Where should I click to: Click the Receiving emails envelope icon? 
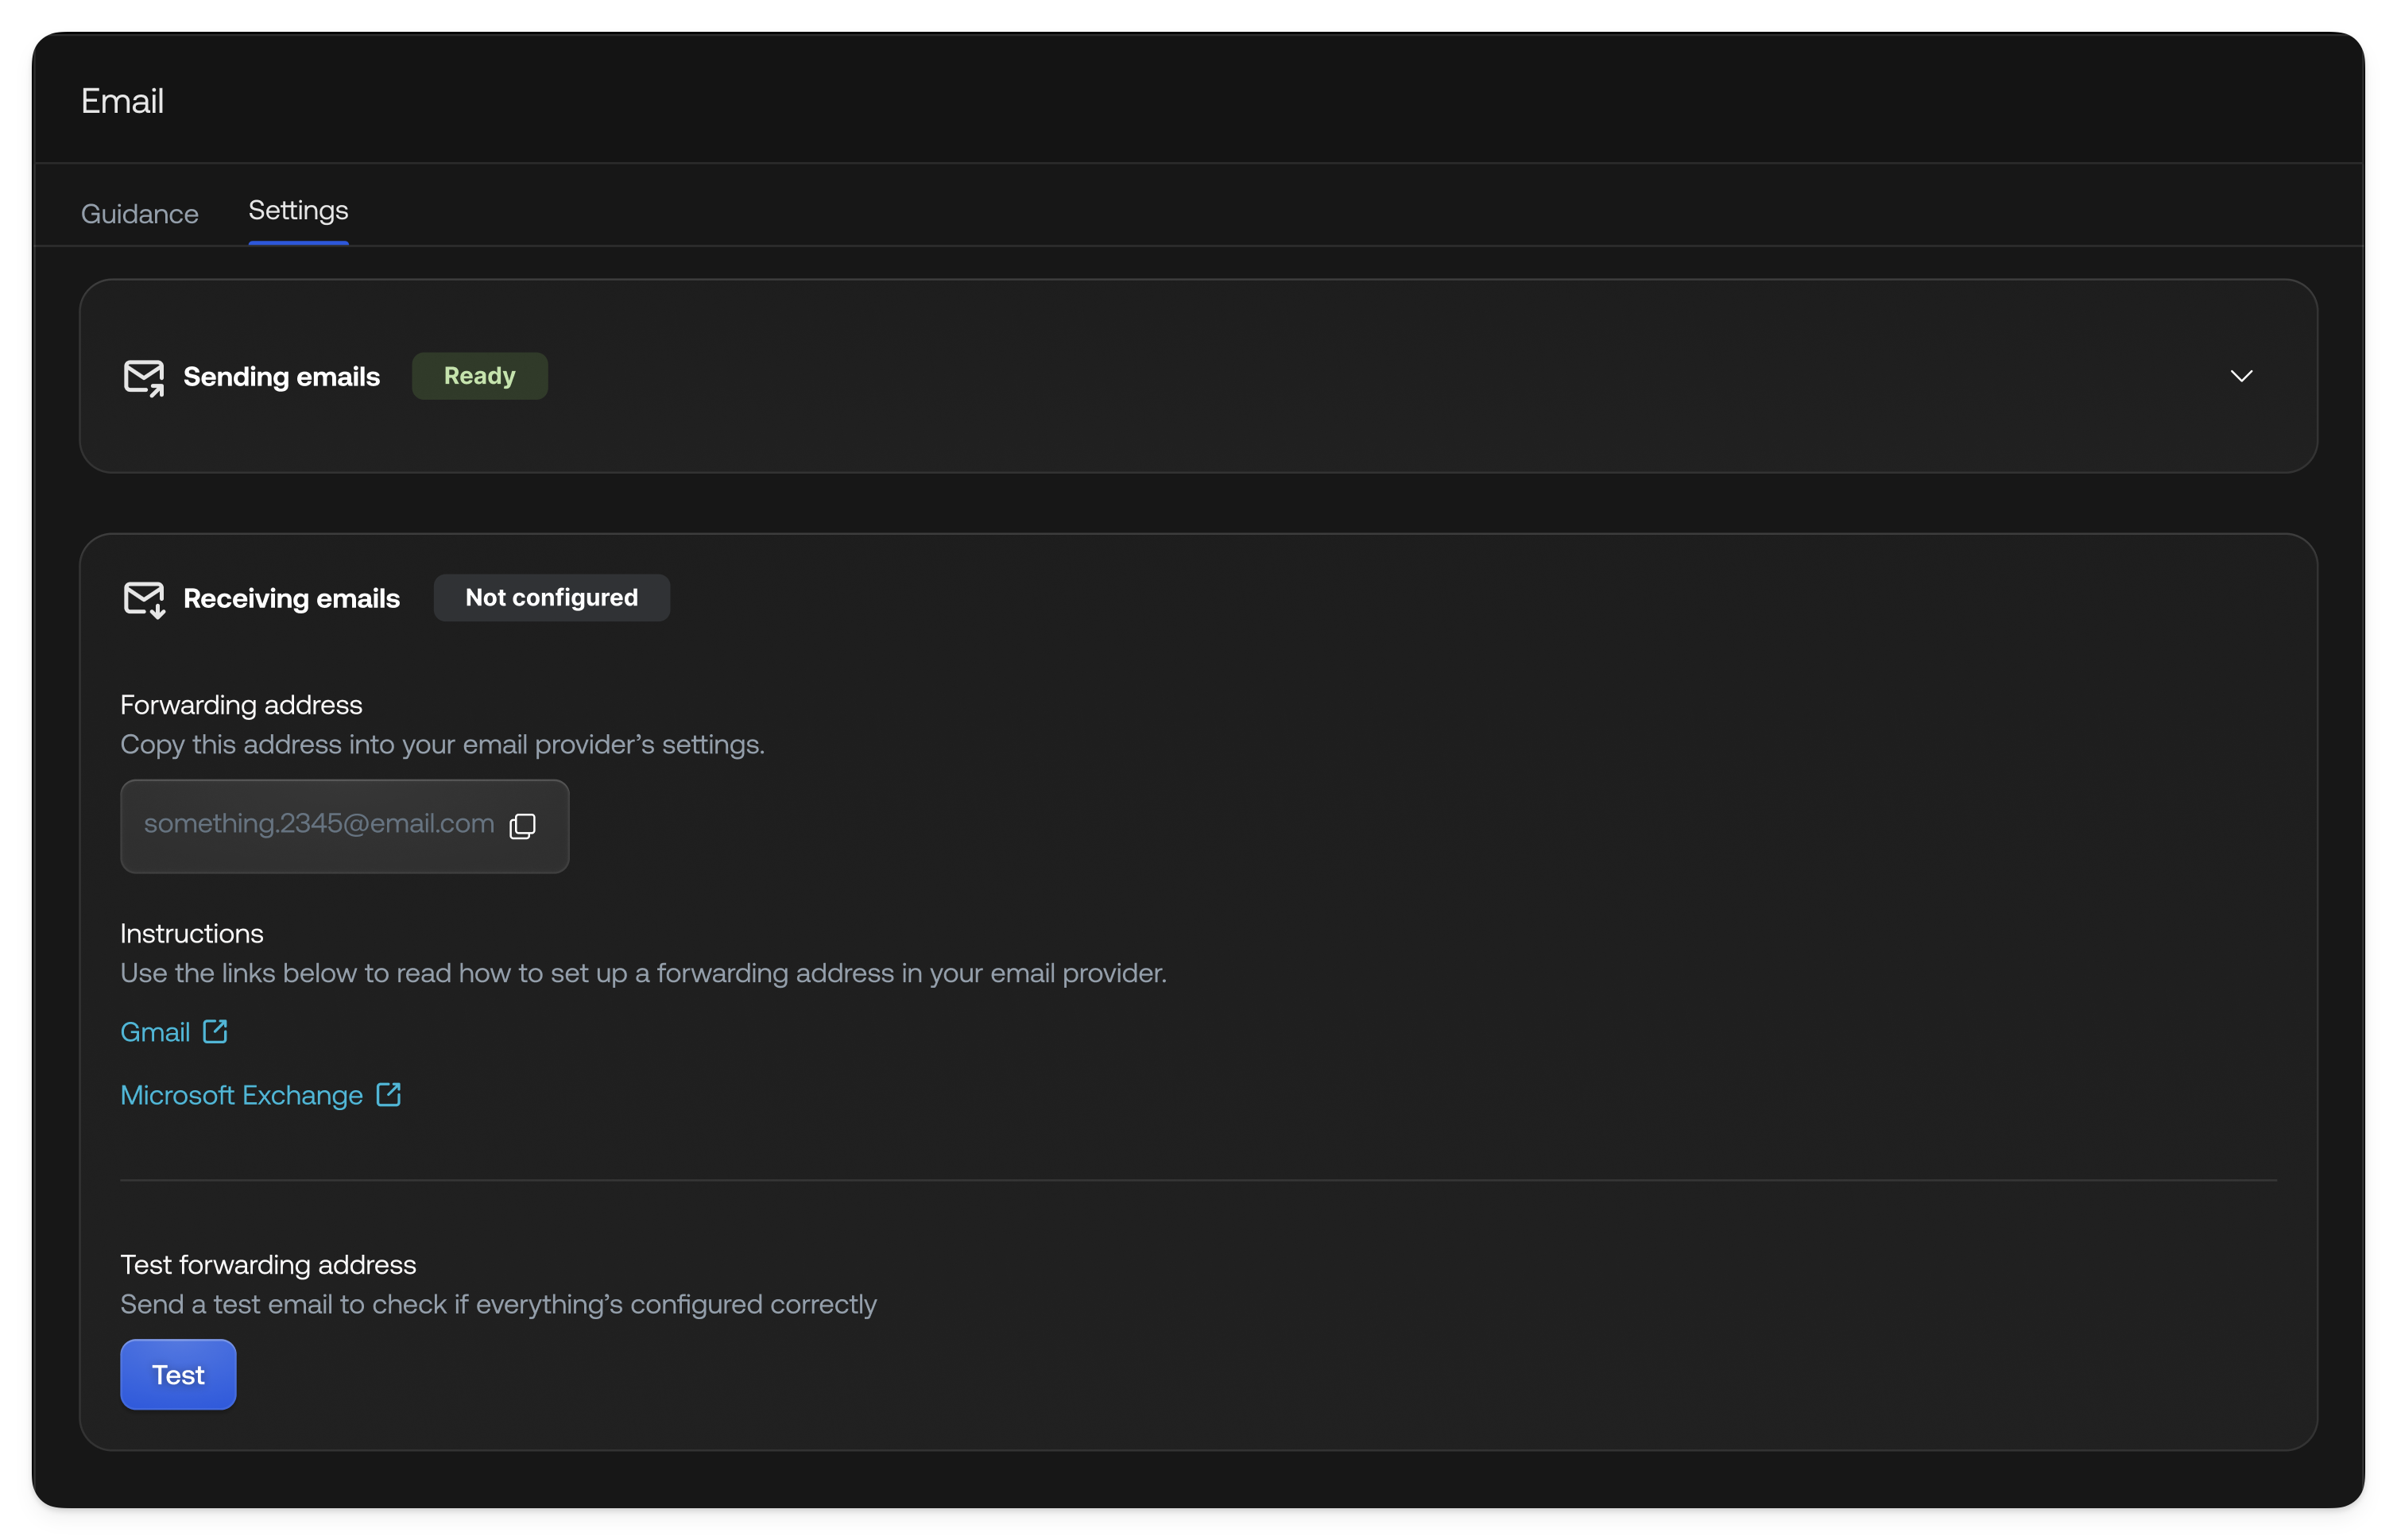coord(144,599)
